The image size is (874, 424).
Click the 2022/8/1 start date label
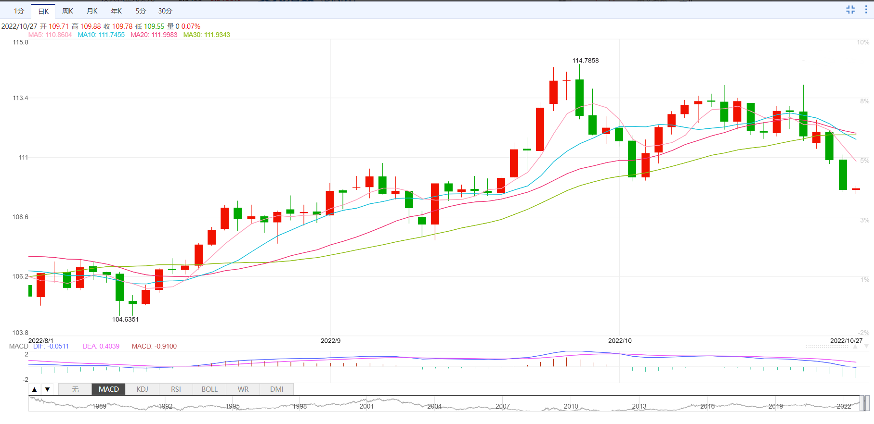coord(41,341)
